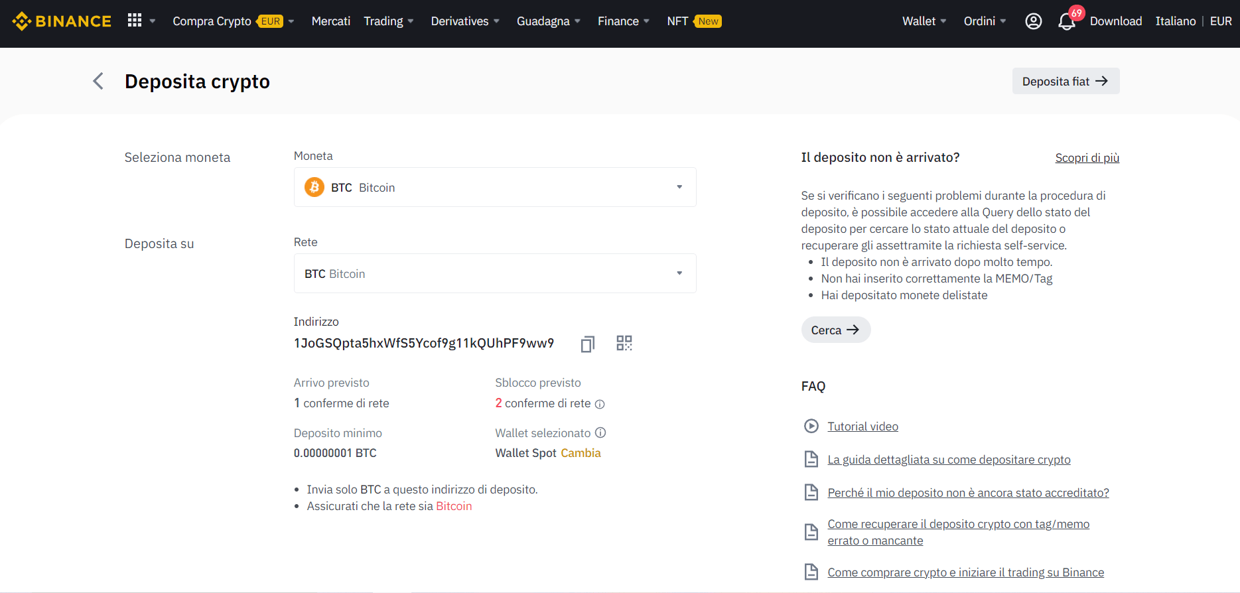The width and height of the screenshot is (1240, 593).
Task: Click the Cambia wallet link
Action: tap(581, 453)
